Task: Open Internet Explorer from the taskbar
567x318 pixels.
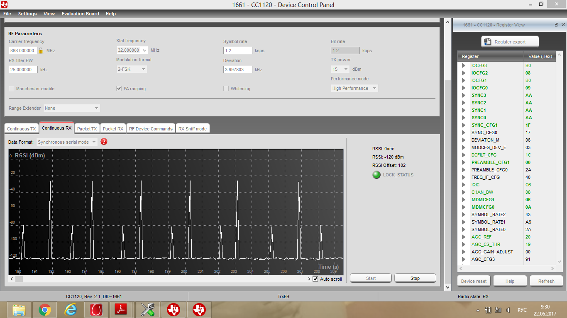Action: click(x=71, y=310)
